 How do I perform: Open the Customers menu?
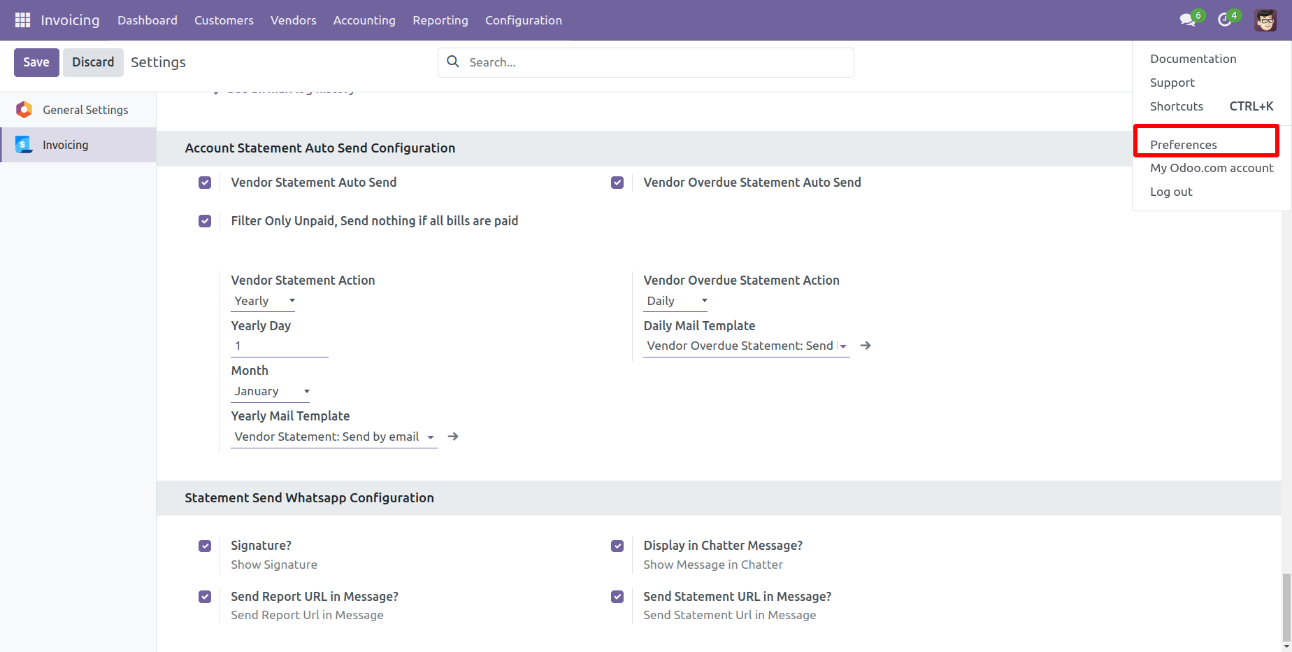(x=224, y=20)
